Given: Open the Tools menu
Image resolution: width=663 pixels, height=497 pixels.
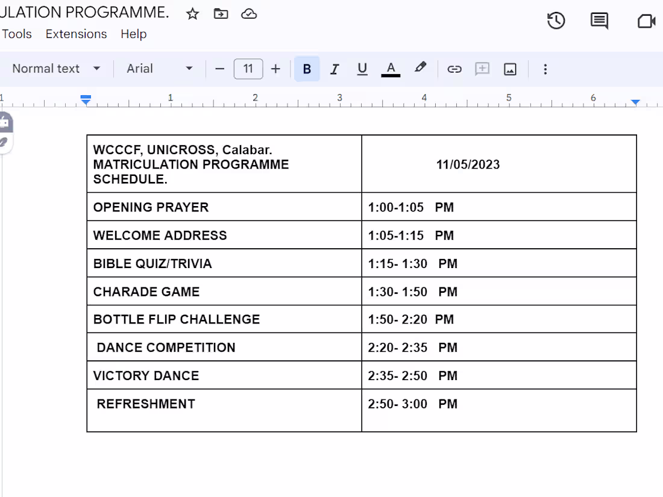Looking at the screenshot, I should [17, 34].
